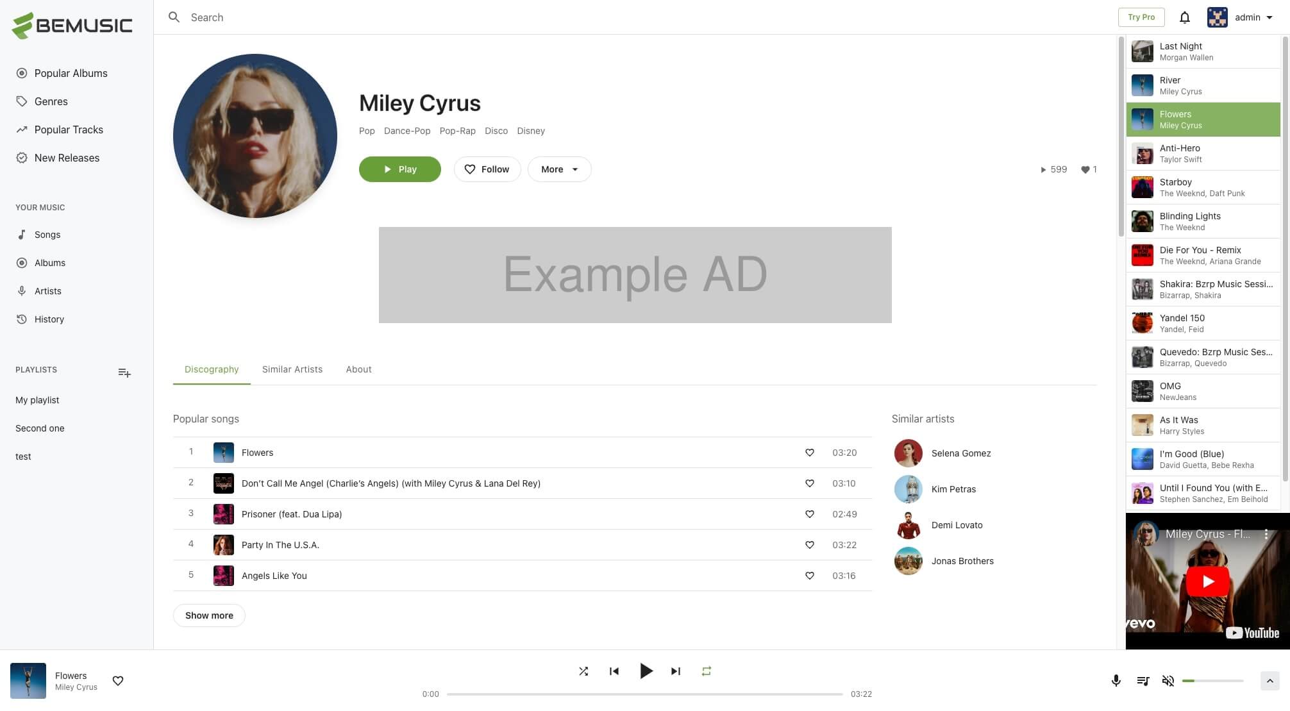The height and width of the screenshot is (711, 1290).
Task: Select Last Night by Morgan Wallen in queue
Action: (x=1203, y=51)
